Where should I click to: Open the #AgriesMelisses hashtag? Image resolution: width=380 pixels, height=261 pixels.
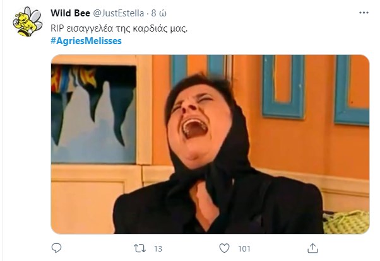click(86, 41)
